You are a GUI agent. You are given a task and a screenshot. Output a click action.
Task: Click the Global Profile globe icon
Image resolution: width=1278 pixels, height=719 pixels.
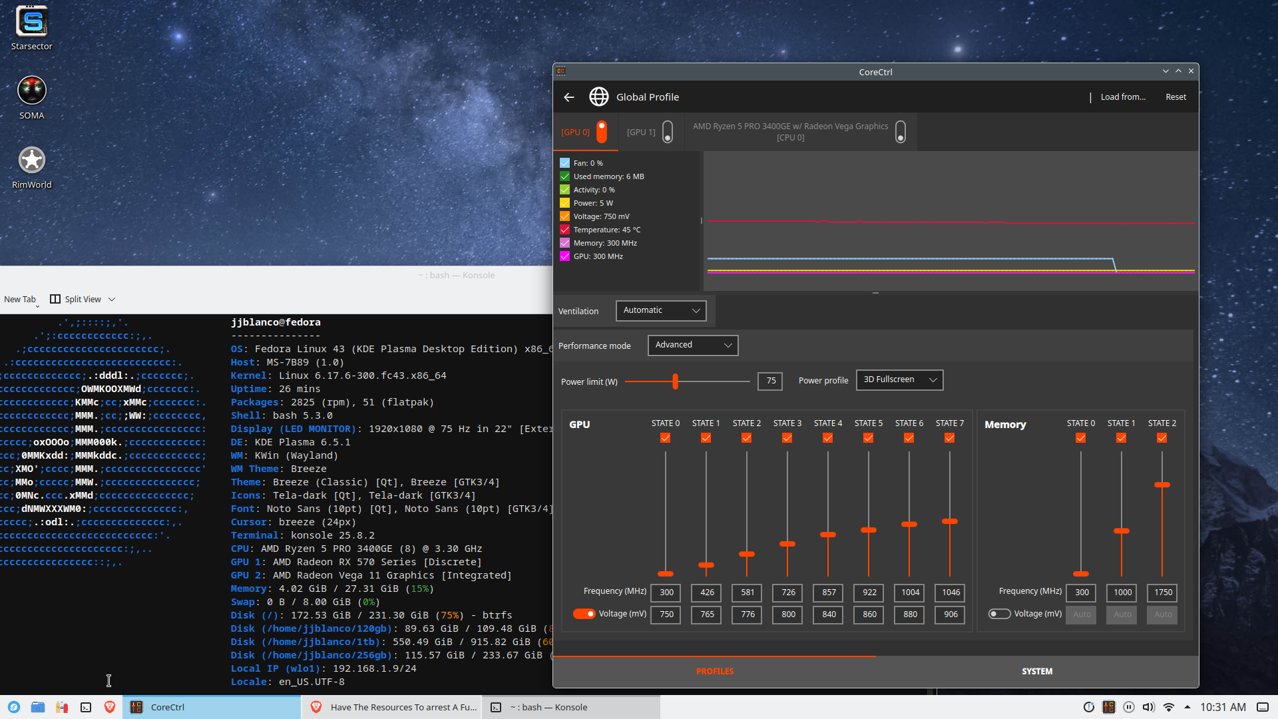598,97
